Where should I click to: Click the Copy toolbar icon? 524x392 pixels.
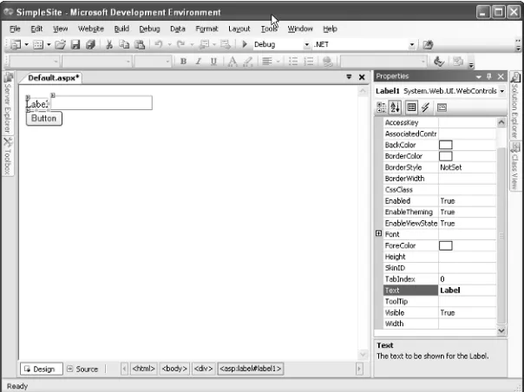124,44
